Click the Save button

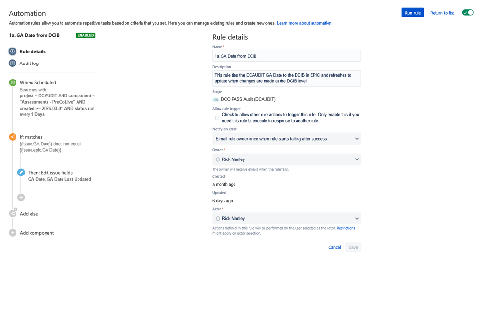point(353,247)
